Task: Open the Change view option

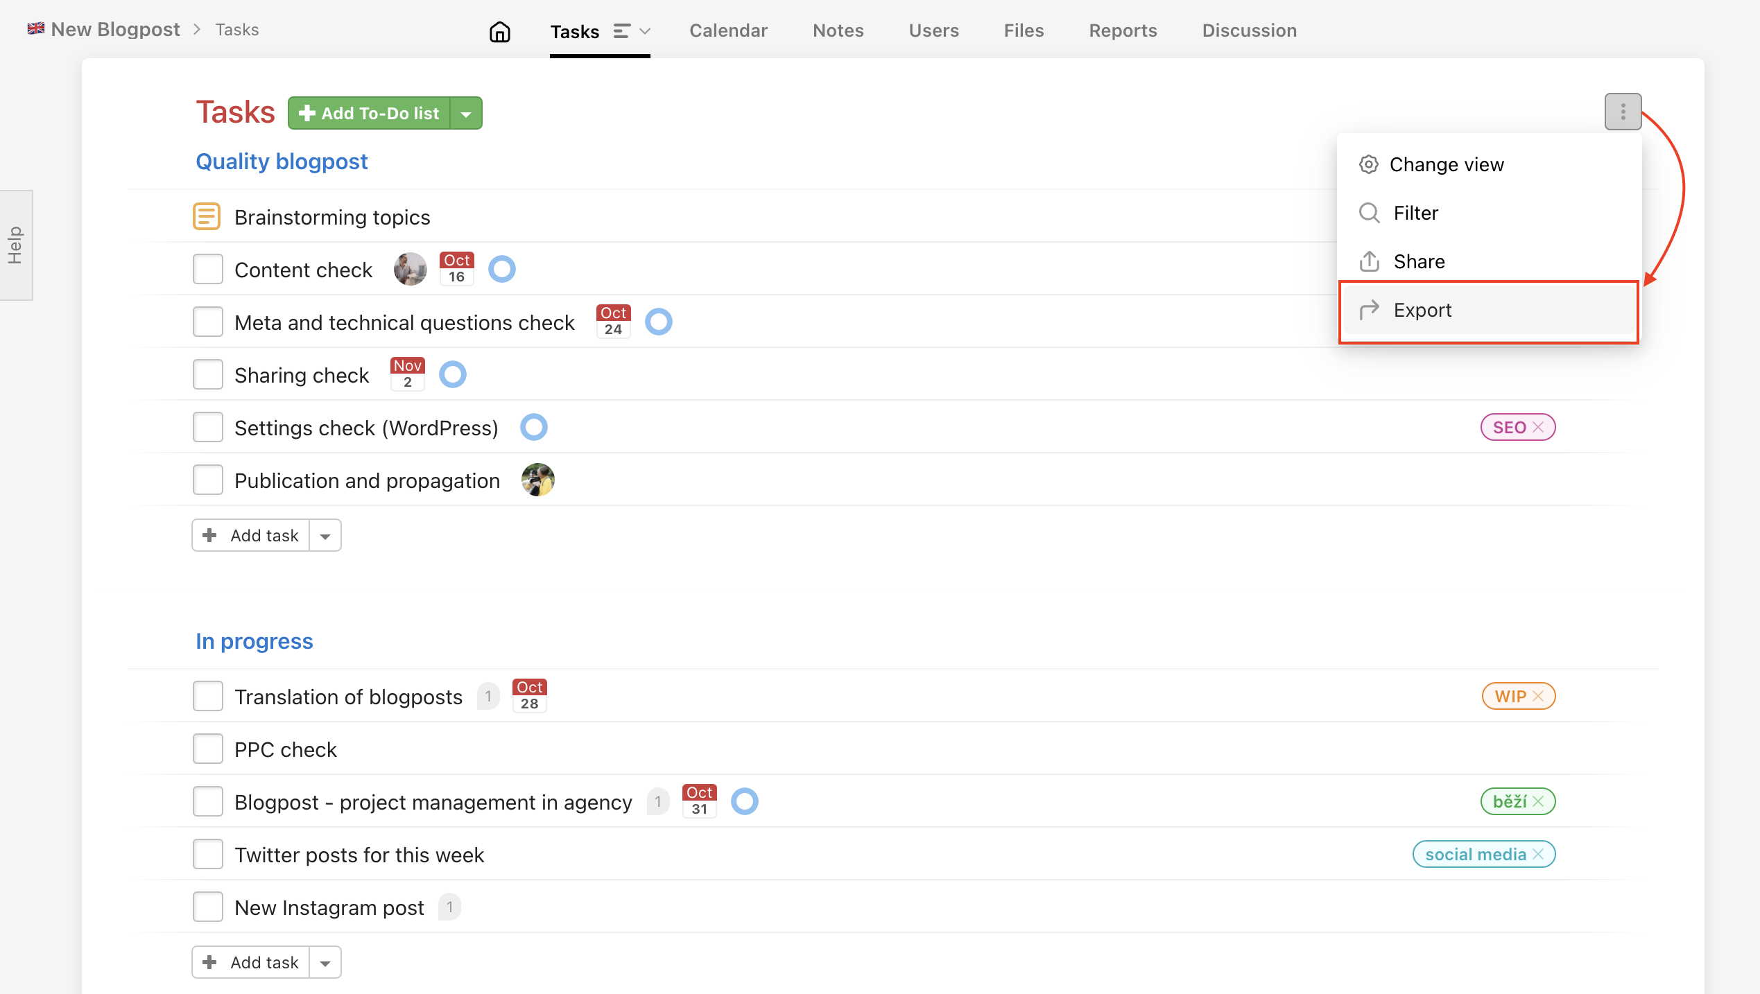Action: click(x=1446, y=164)
